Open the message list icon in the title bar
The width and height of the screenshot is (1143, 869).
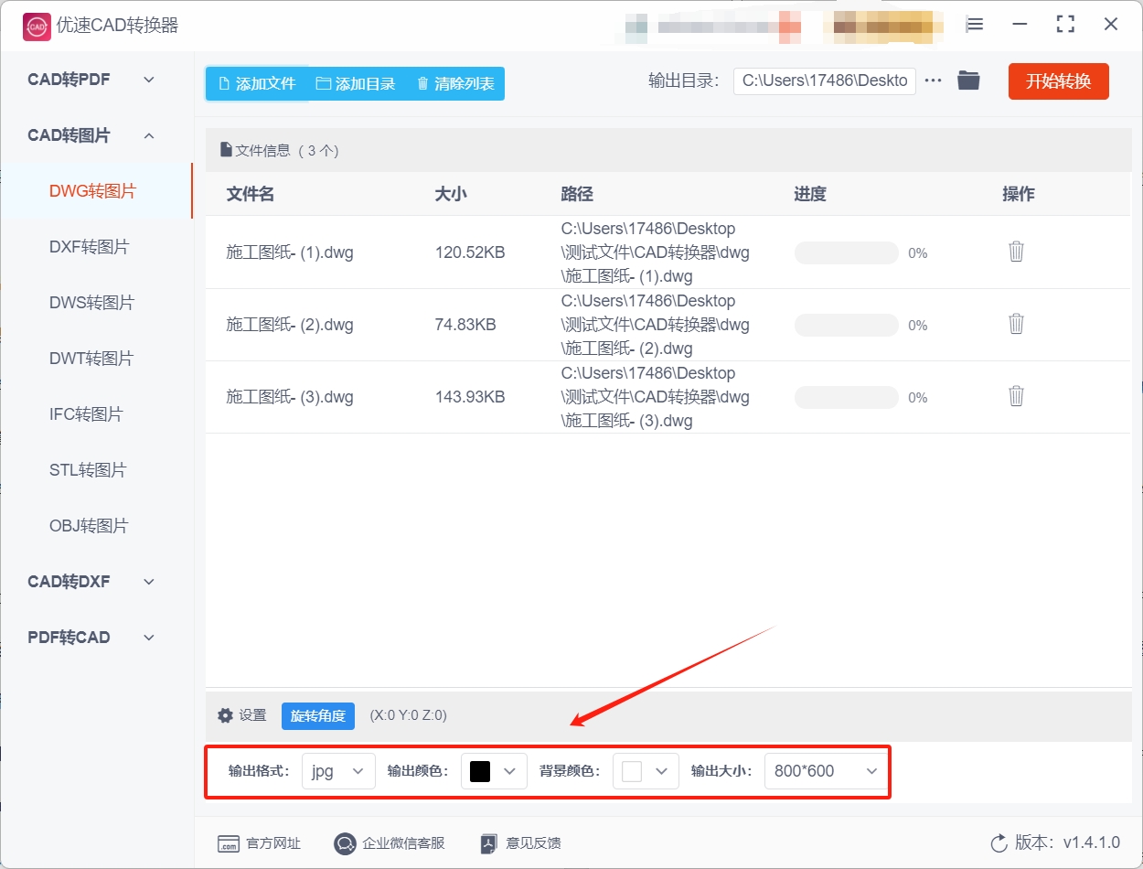point(974,25)
